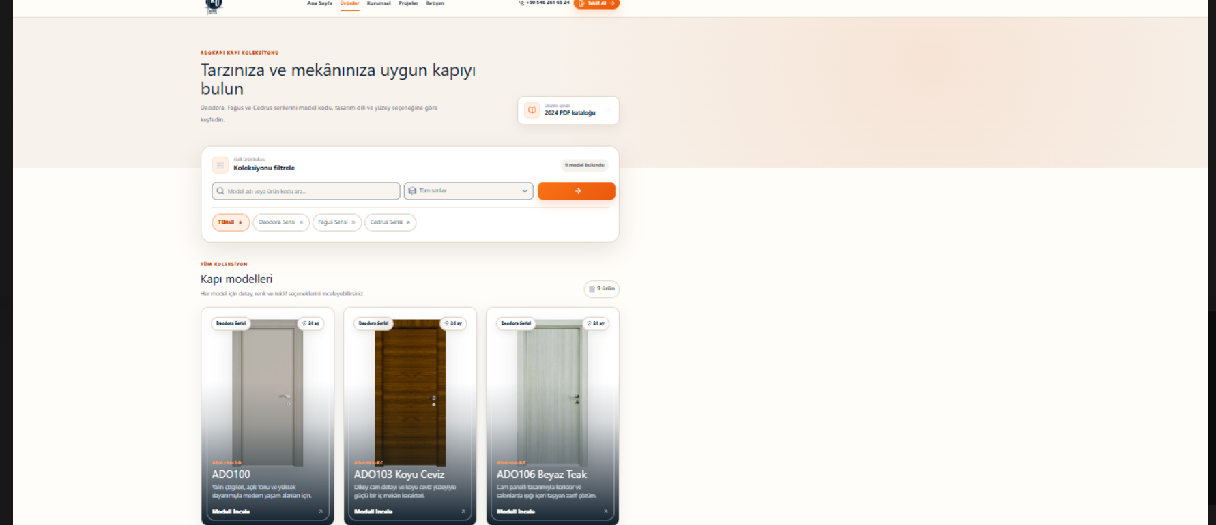Viewport: 1216px width, 525px height.
Task: Open the İletişim navigation item
Action: (435, 3)
